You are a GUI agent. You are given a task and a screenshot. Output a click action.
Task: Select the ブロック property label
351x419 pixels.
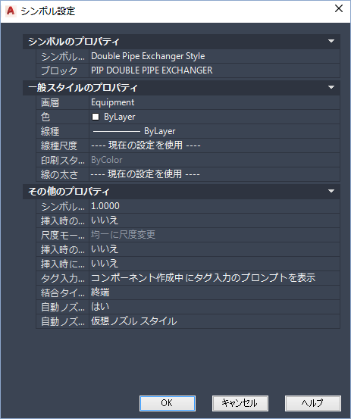coord(59,70)
